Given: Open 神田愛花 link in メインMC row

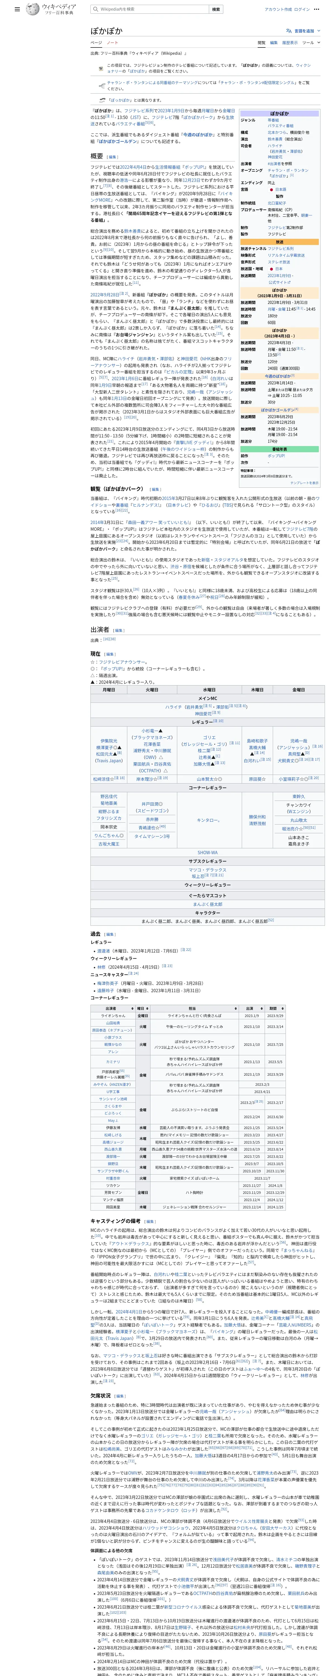Looking at the screenshot, I should tap(203, 714).
